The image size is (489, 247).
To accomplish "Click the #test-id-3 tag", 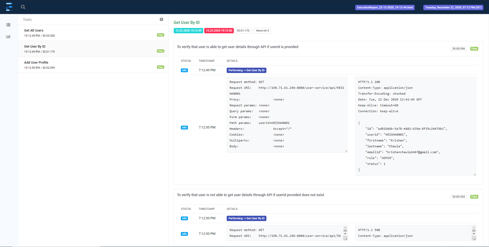I will [262, 31].
